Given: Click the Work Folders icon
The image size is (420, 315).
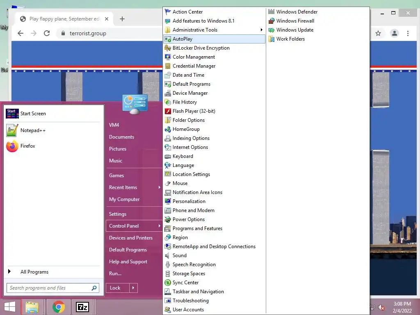Looking at the screenshot, I should click(272, 39).
